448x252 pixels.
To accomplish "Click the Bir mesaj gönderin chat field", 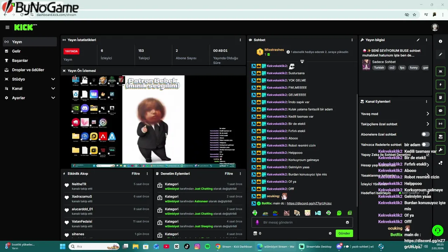I will (302, 222).
